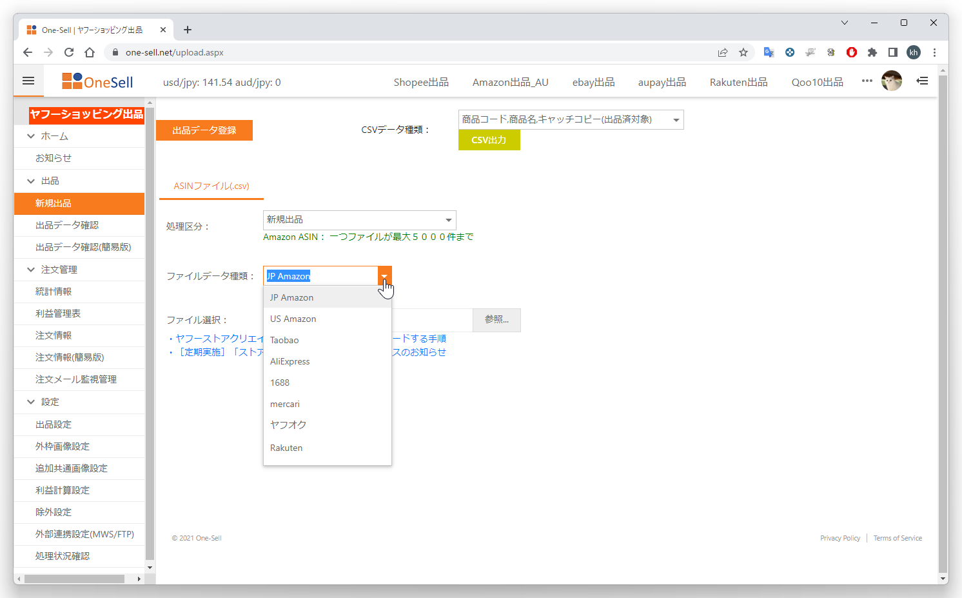Click Shopee出品 in the top navigation
This screenshot has width=962, height=598.
point(420,82)
